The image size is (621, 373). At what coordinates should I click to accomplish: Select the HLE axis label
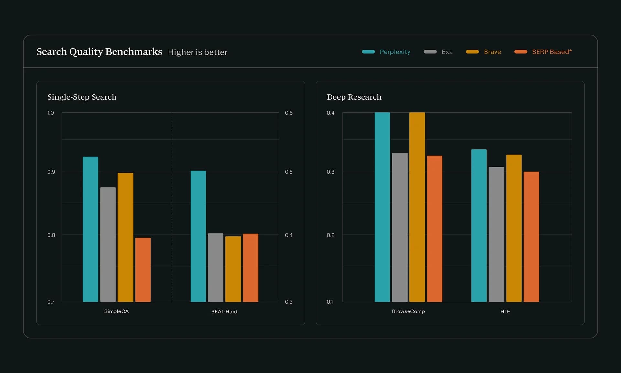click(505, 311)
